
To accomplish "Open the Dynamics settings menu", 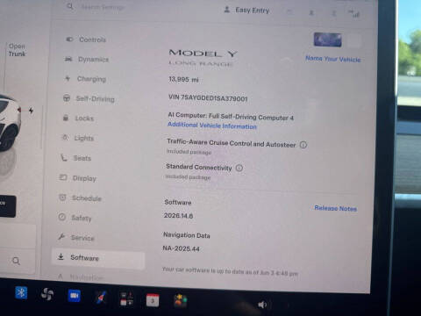I will coord(87,59).
